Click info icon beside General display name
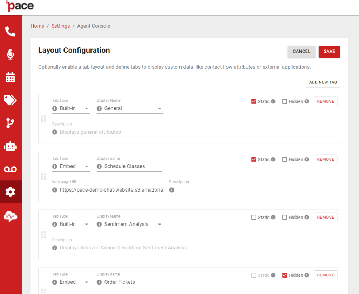The image size is (359, 294). click(99, 108)
